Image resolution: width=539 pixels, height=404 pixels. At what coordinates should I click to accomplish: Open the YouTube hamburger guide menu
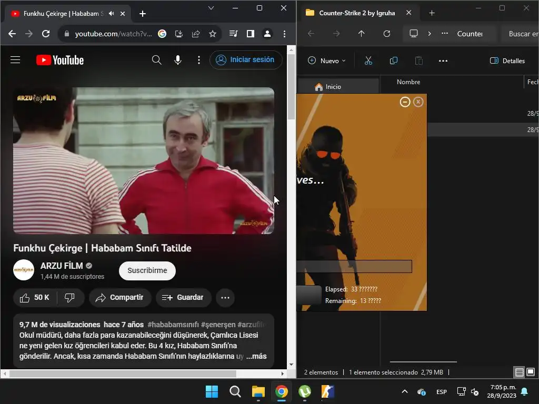(15, 60)
